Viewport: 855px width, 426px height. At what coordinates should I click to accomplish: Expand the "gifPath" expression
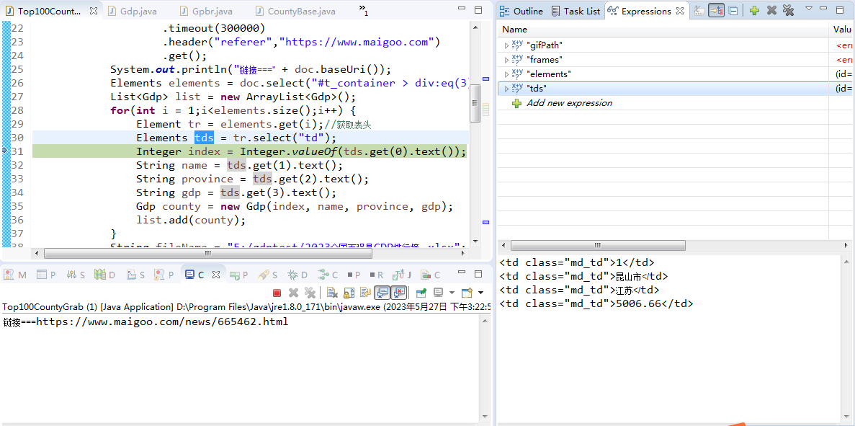506,45
